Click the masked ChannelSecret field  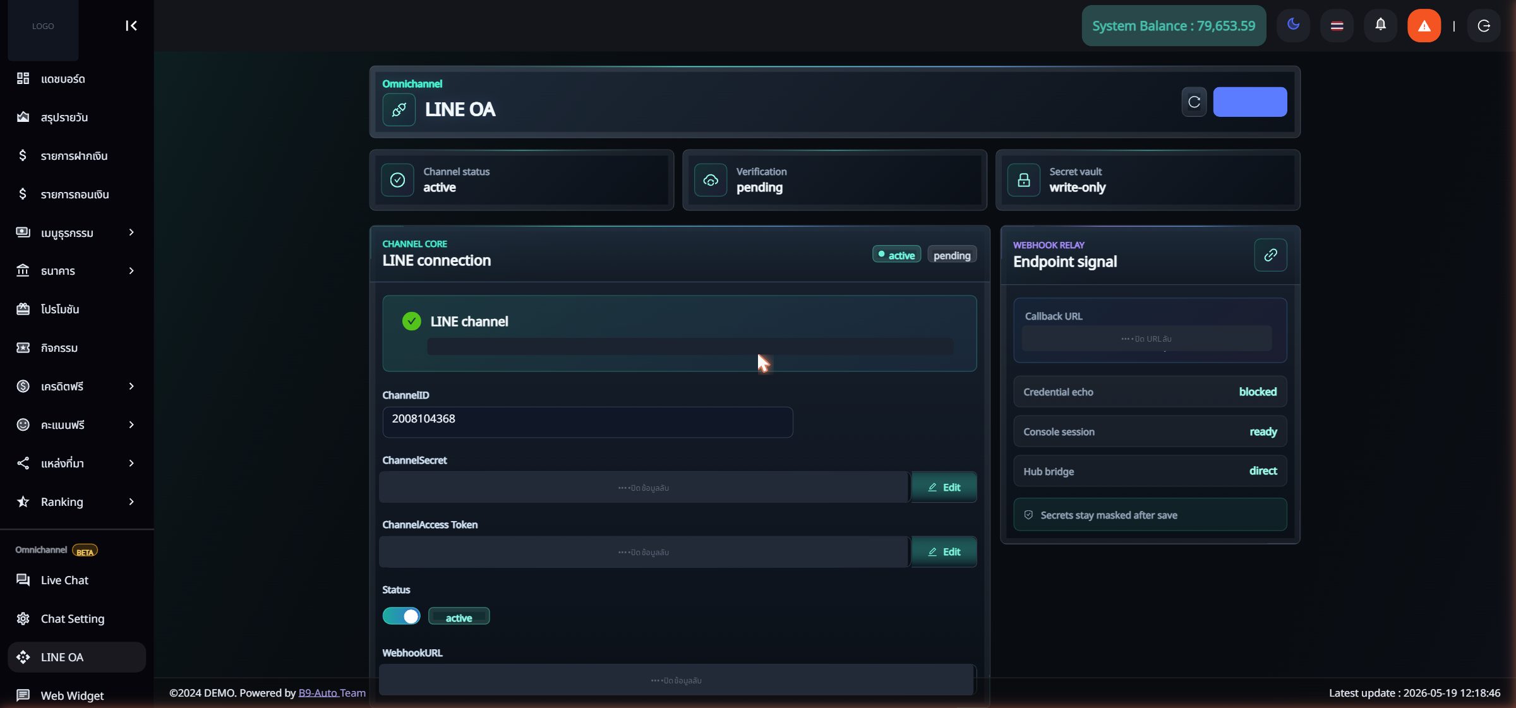point(644,487)
